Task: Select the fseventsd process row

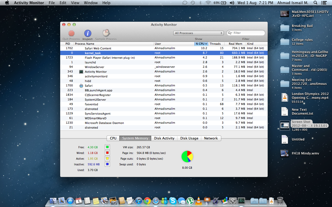Action: (x=164, y=104)
